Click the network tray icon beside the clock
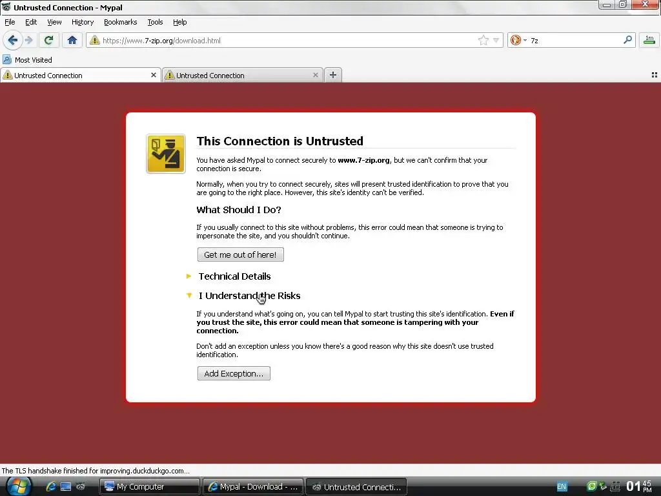Image resolution: width=661 pixels, height=496 pixels. point(616,486)
